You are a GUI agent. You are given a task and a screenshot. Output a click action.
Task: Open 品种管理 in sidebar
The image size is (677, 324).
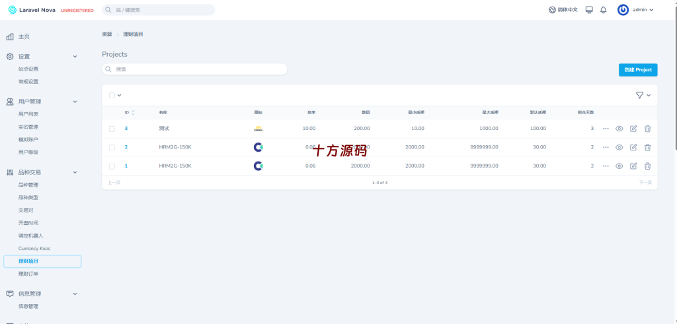[x=28, y=185]
